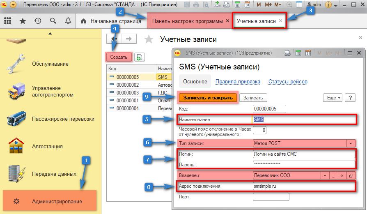Click the Search magnifier icon
The width and height of the screenshot is (367, 214).
coord(53,21)
